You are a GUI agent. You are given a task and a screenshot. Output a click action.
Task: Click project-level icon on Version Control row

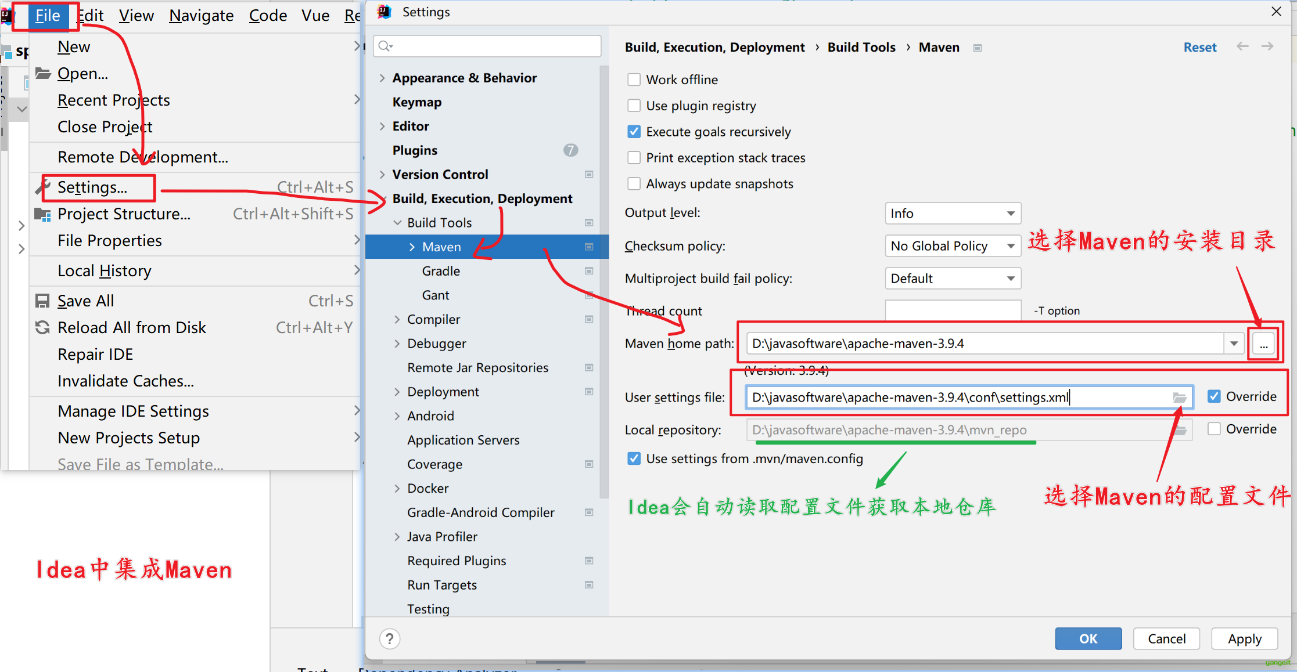click(x=589, y=174)
